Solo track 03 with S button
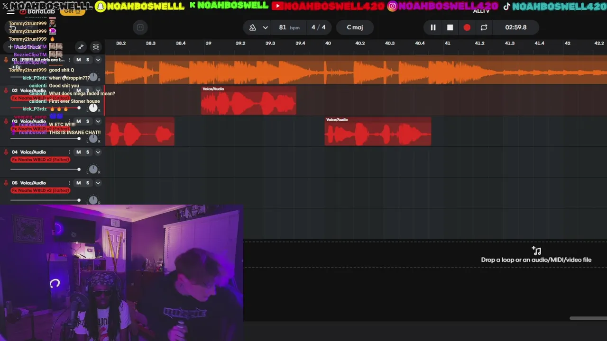607x341 pixels. [x=88, y=121]
